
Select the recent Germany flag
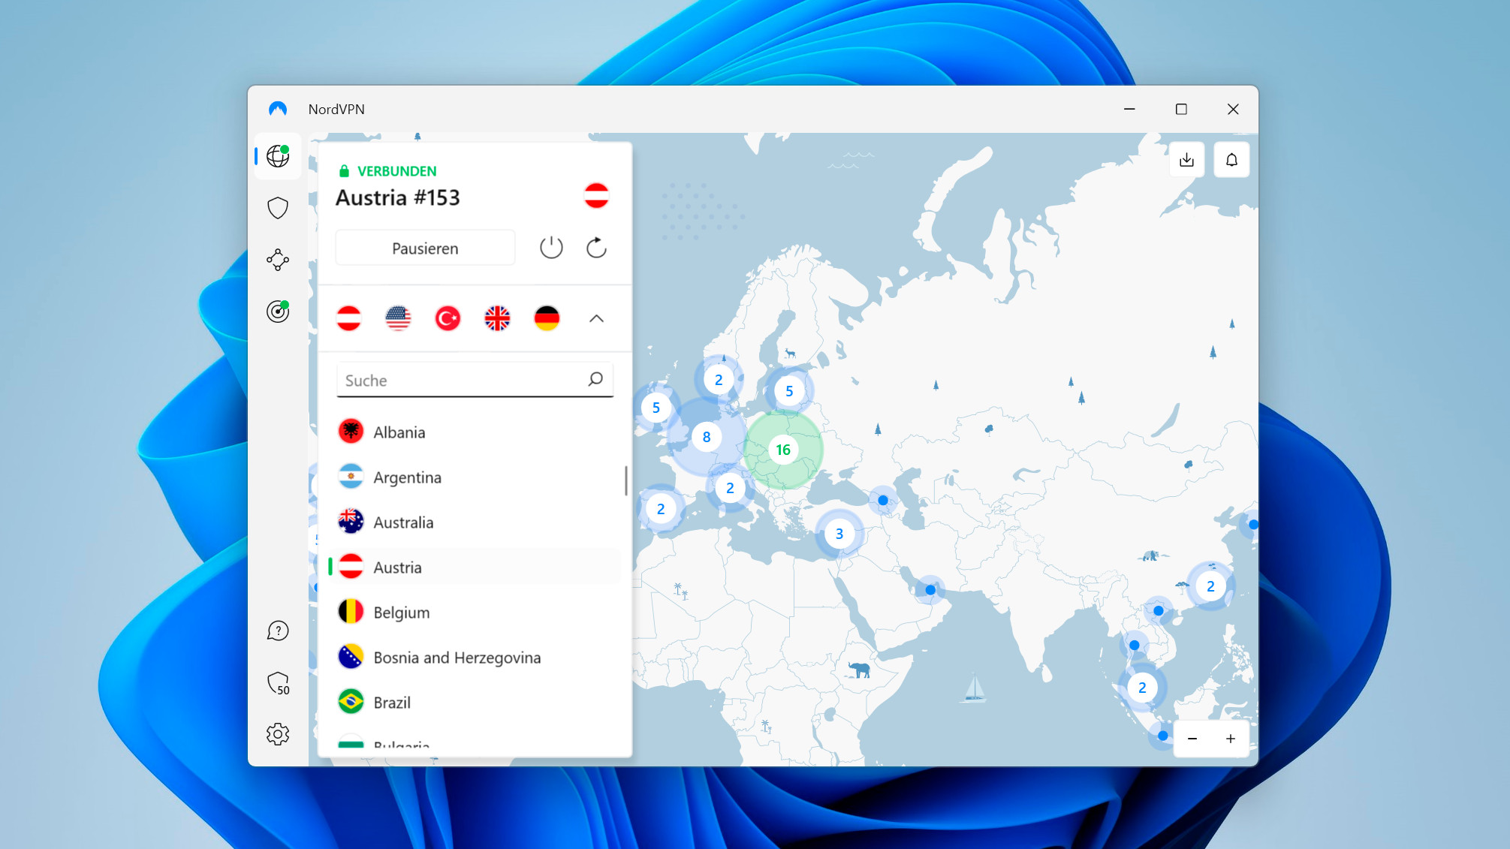[x=547, y=318]
